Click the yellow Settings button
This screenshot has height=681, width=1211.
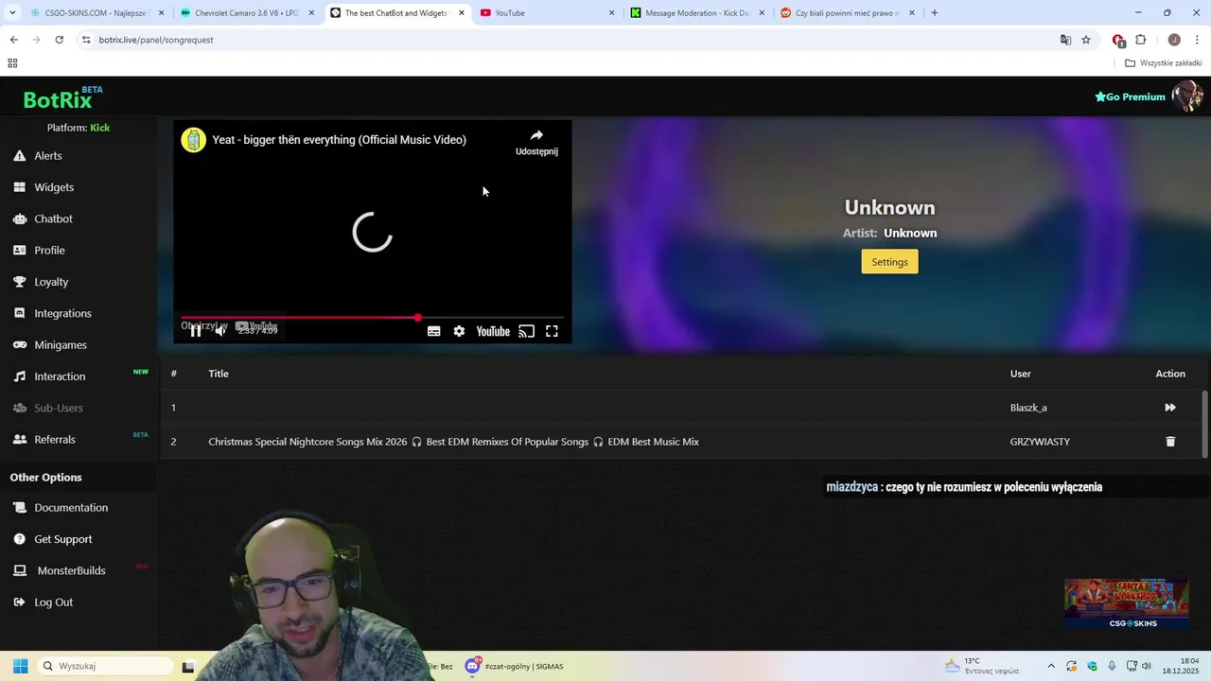889,262
